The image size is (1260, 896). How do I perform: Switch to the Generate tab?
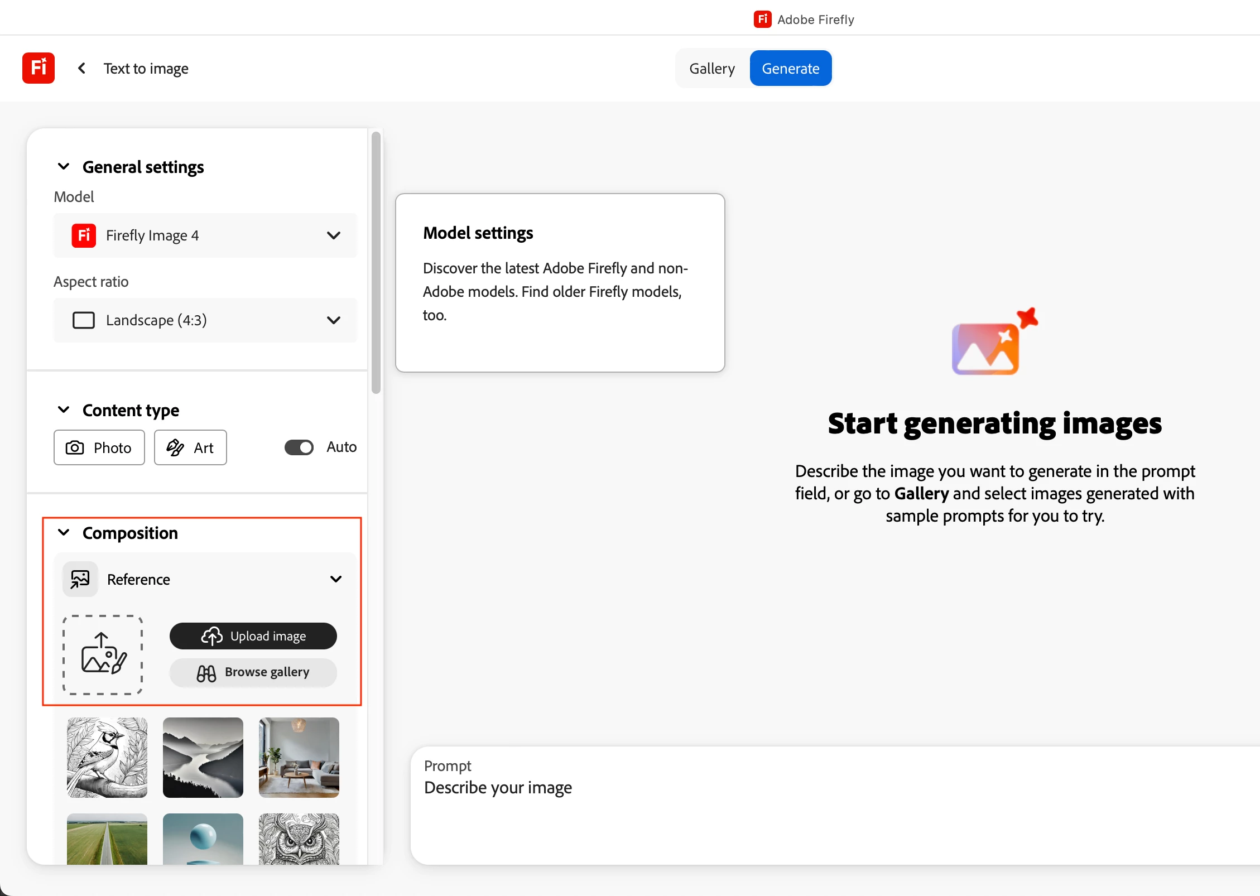point(790,68)
